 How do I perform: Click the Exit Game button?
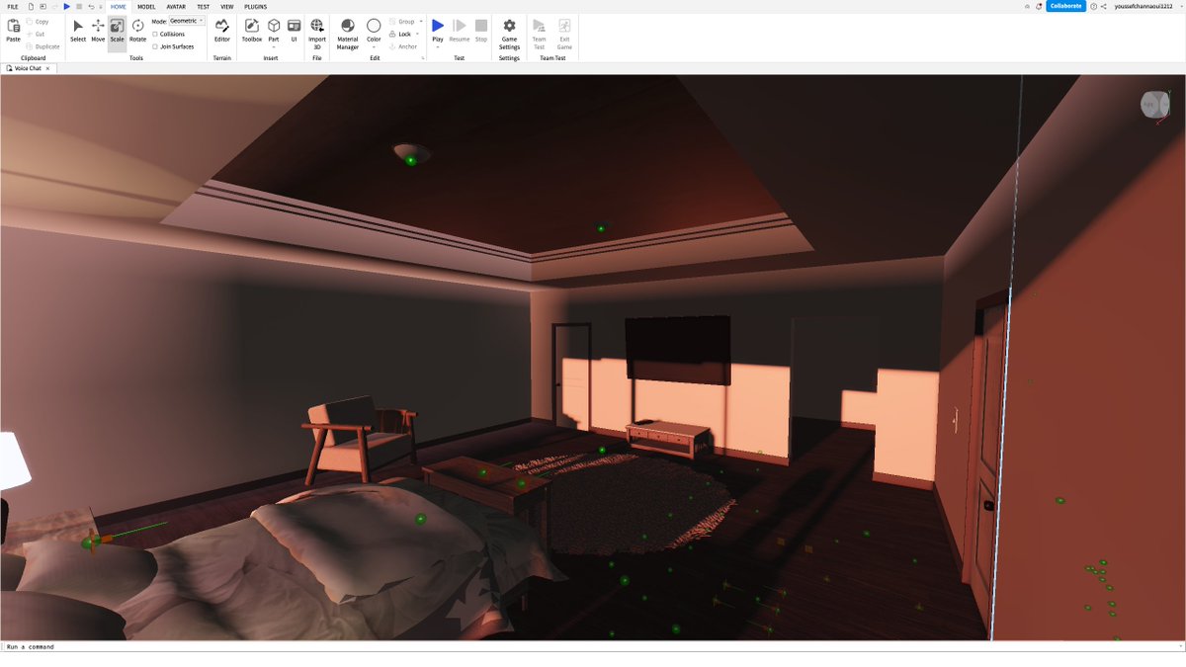[564, 34]
